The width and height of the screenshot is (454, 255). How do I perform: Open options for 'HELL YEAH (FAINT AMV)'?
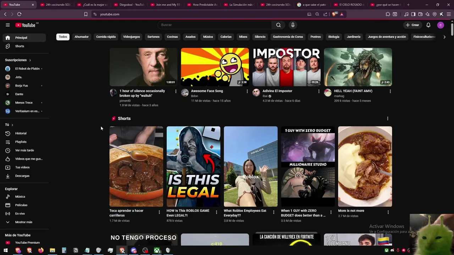pos(390,91)
